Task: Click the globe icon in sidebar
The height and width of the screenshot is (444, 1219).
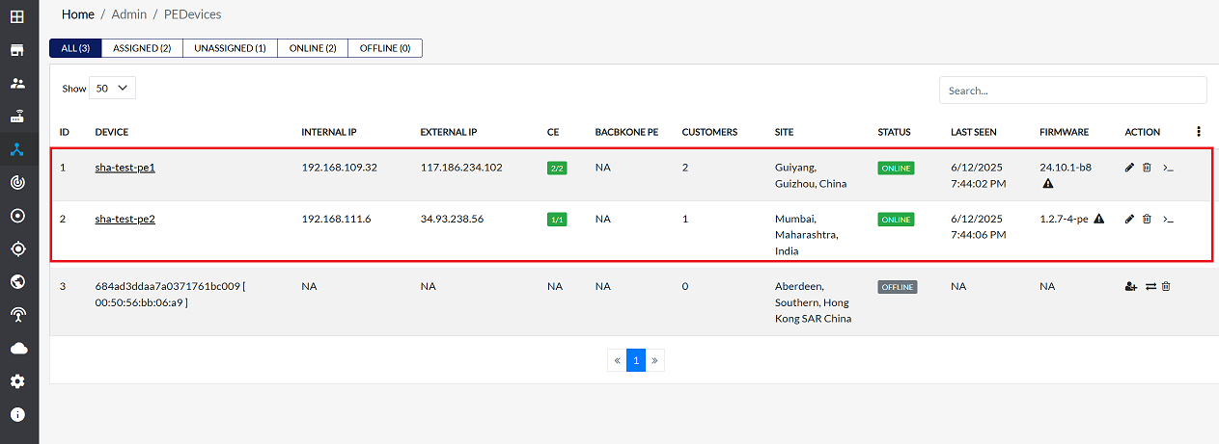Action: click(17, 281)
